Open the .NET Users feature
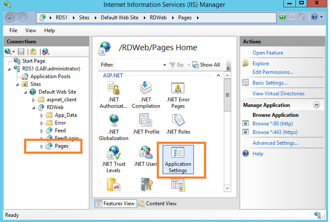This screenshot has width=332, height=222. coord(146,156)
